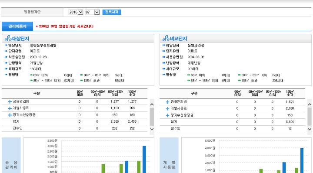Expand 공용관리비 row in 대상단지 table

click(10, 102)
